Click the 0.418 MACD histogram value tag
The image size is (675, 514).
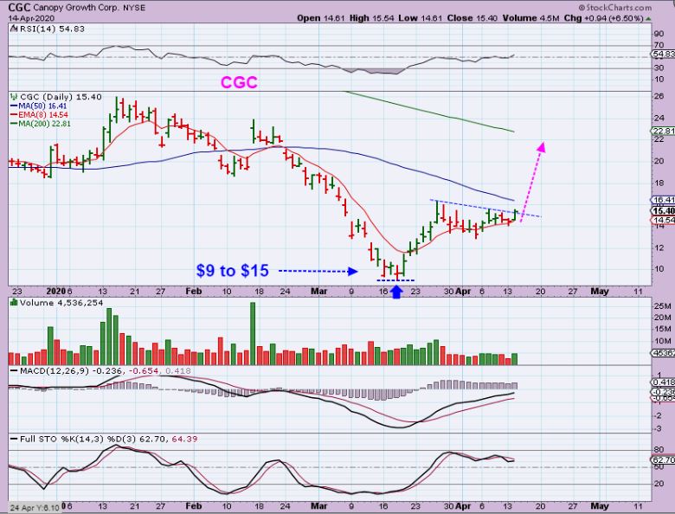tap(665, 382)
